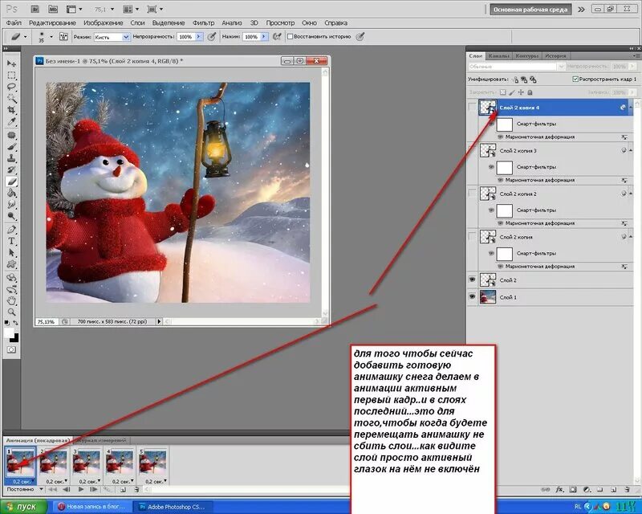Show layer Слой 2 копия 2

coord(472,193)
